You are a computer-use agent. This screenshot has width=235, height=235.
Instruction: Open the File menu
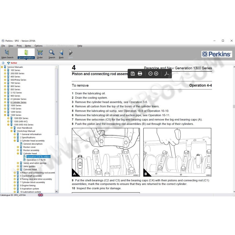[3, 46]
